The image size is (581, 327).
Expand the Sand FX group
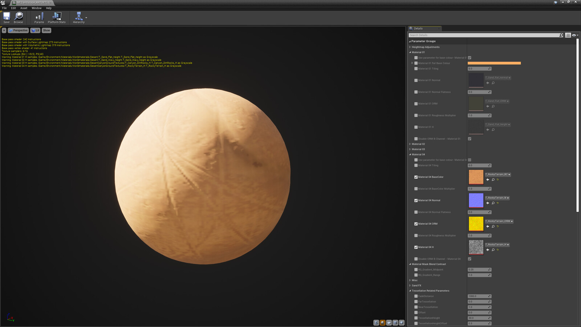(410, 286)
